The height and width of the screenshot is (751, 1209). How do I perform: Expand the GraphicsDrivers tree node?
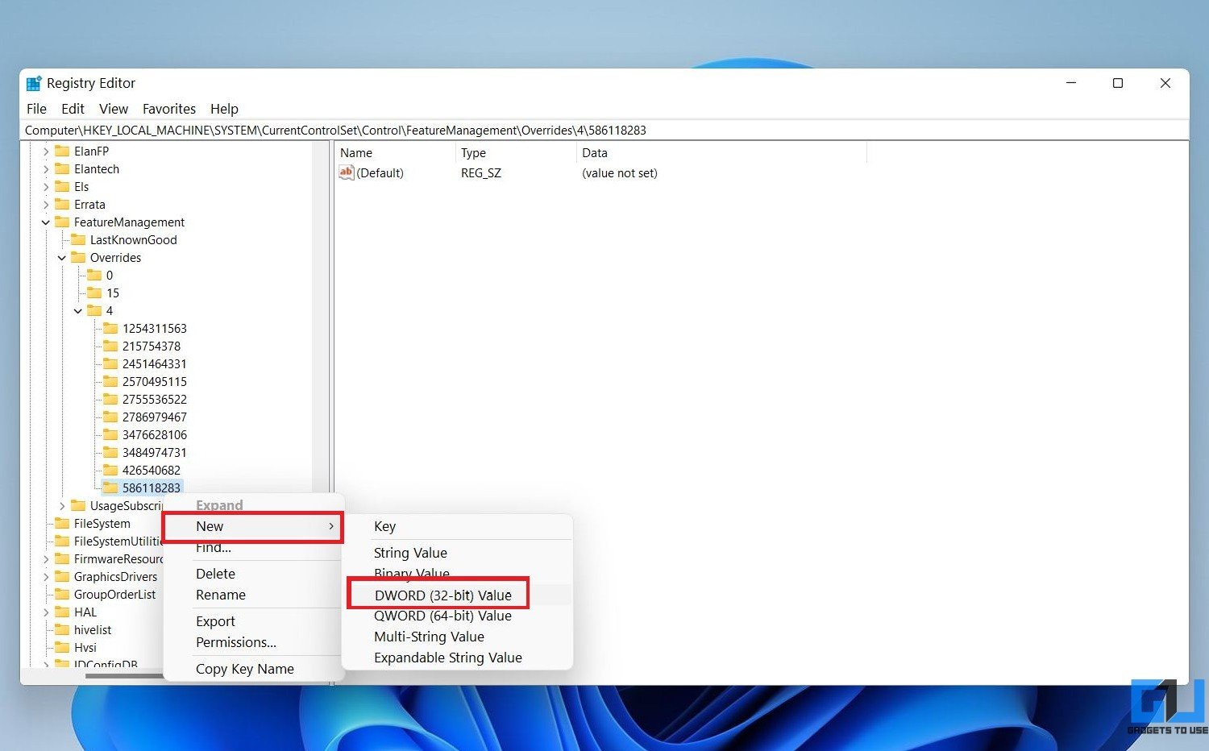click(x=46, y=577)
